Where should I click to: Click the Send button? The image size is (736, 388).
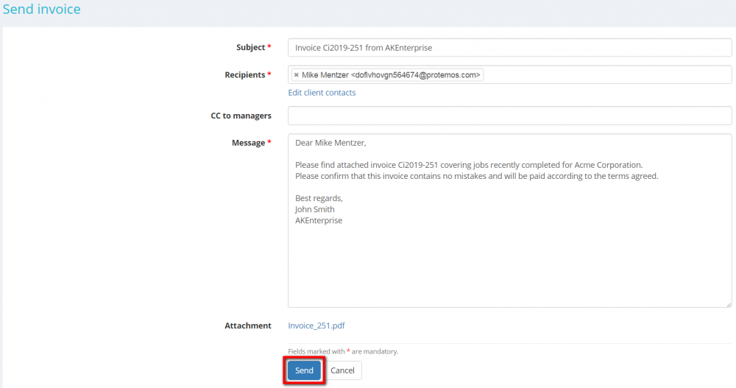point(304,370)
